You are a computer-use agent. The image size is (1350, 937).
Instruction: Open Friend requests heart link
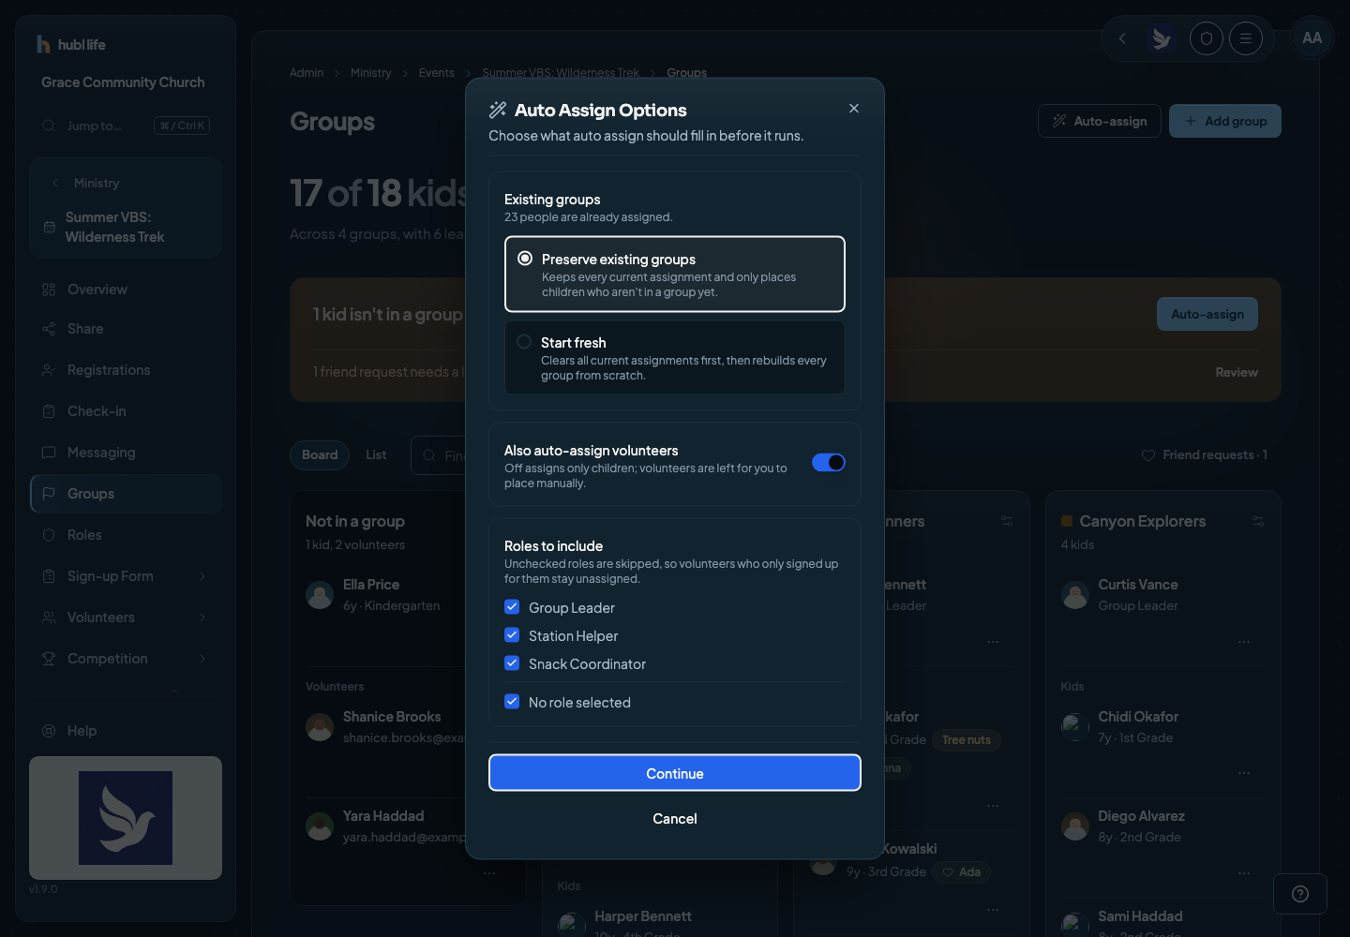coord(1205,454)
